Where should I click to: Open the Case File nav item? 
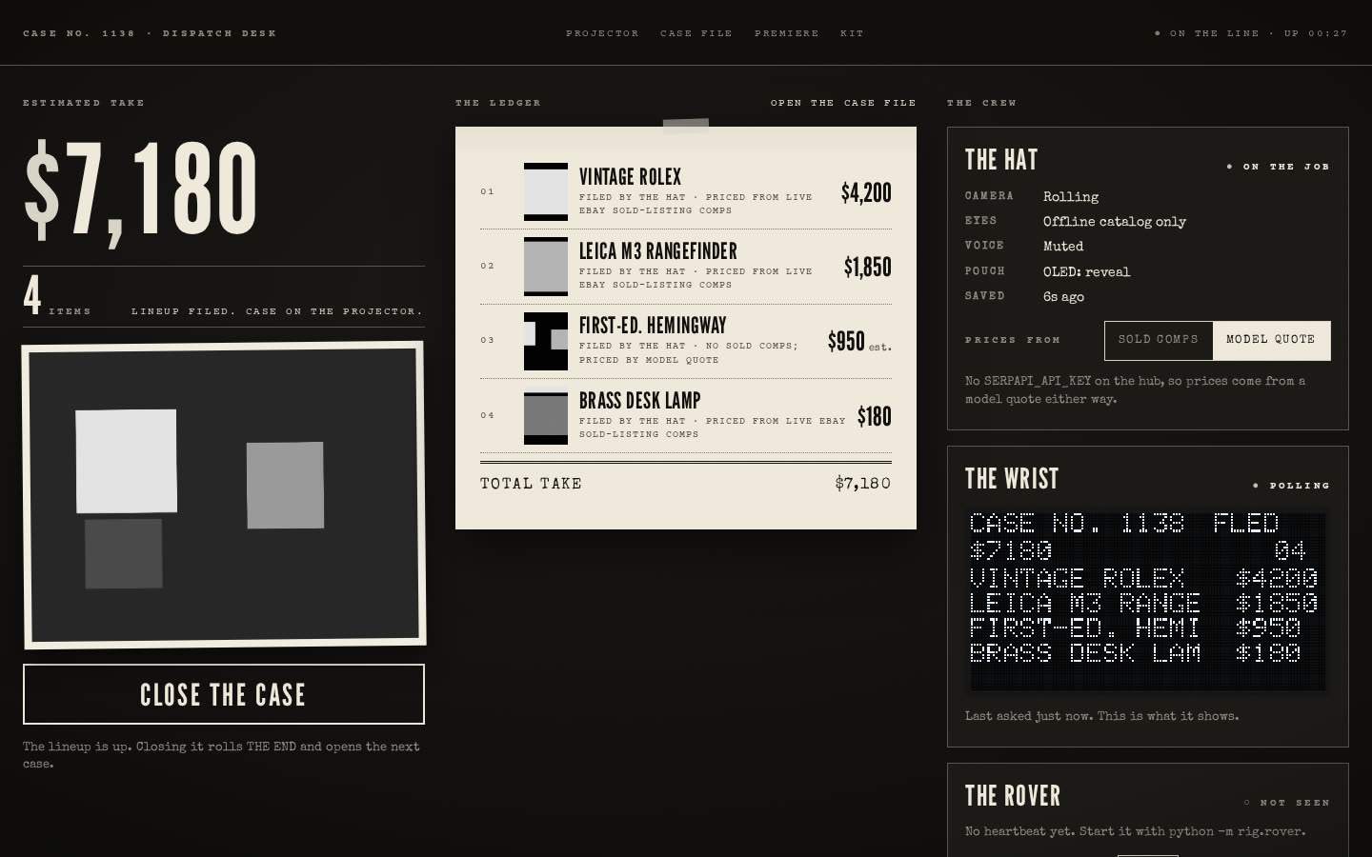click(x=696, y=33)
